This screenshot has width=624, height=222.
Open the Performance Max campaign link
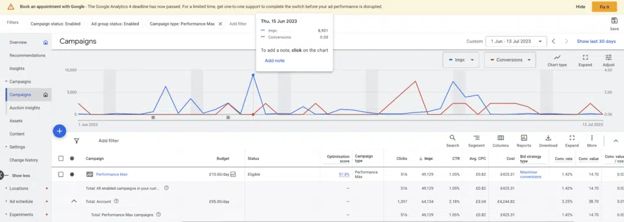pos(112,175)
